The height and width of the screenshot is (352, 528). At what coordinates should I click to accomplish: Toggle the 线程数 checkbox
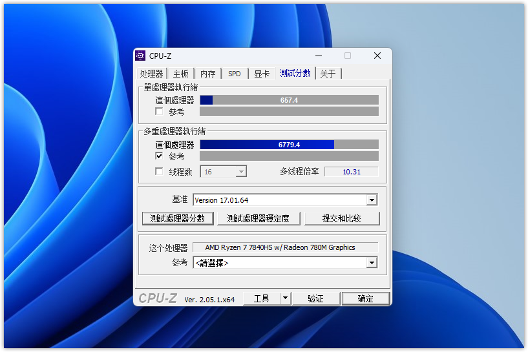tap(159, 171)
